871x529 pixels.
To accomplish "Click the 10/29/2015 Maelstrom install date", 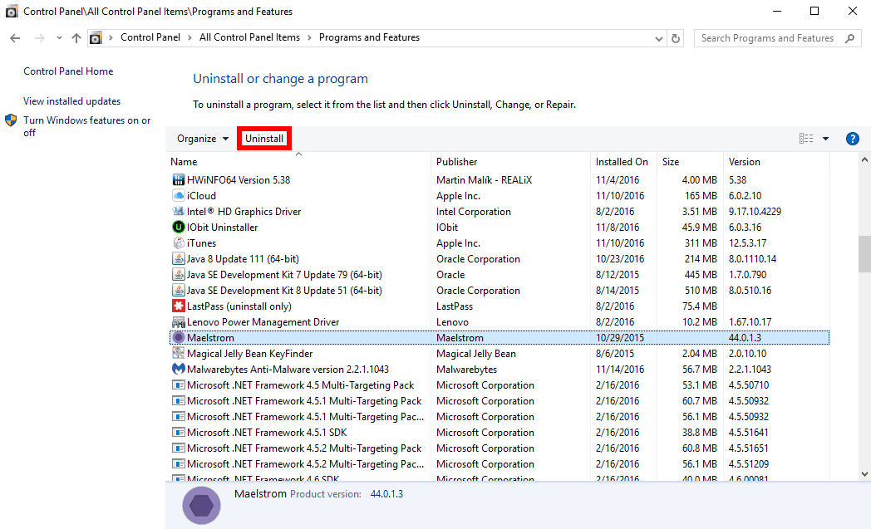I will tap(620, 337).
